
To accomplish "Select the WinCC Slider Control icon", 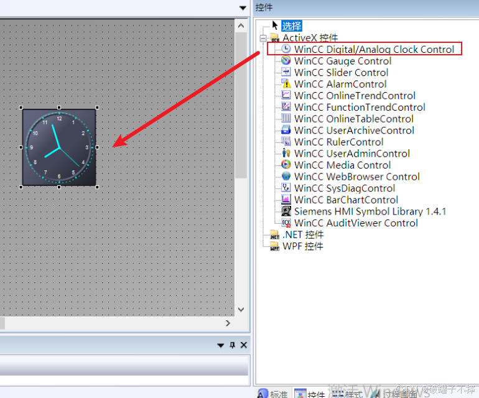I will pyautogui.click(x=286, y=72).
